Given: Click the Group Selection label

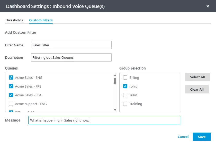Looking at the screenshot, I should 132,68.
